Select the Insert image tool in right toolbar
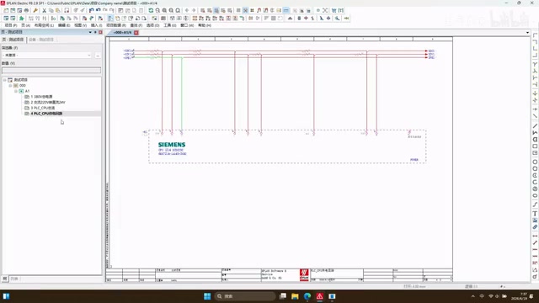This screenshot has height=303, width=539. pyautogui.click(x=535, y=221)
